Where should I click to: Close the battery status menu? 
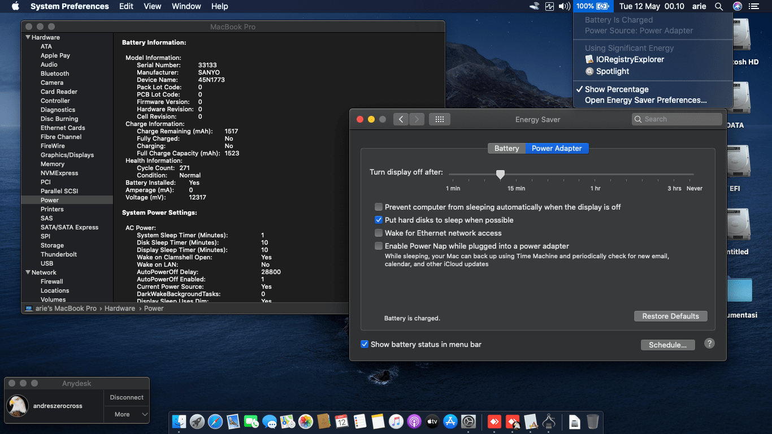592,6
